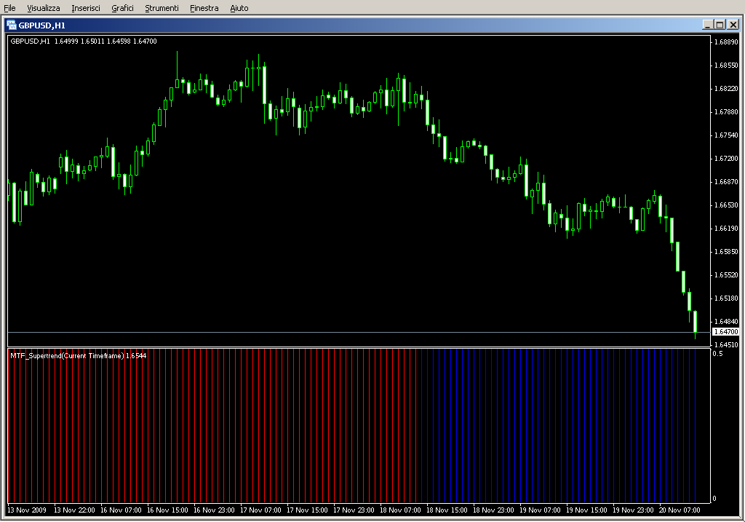The image size is (745, 522).
Task: Open the Visualizza menu
Action: click(43, 8)
